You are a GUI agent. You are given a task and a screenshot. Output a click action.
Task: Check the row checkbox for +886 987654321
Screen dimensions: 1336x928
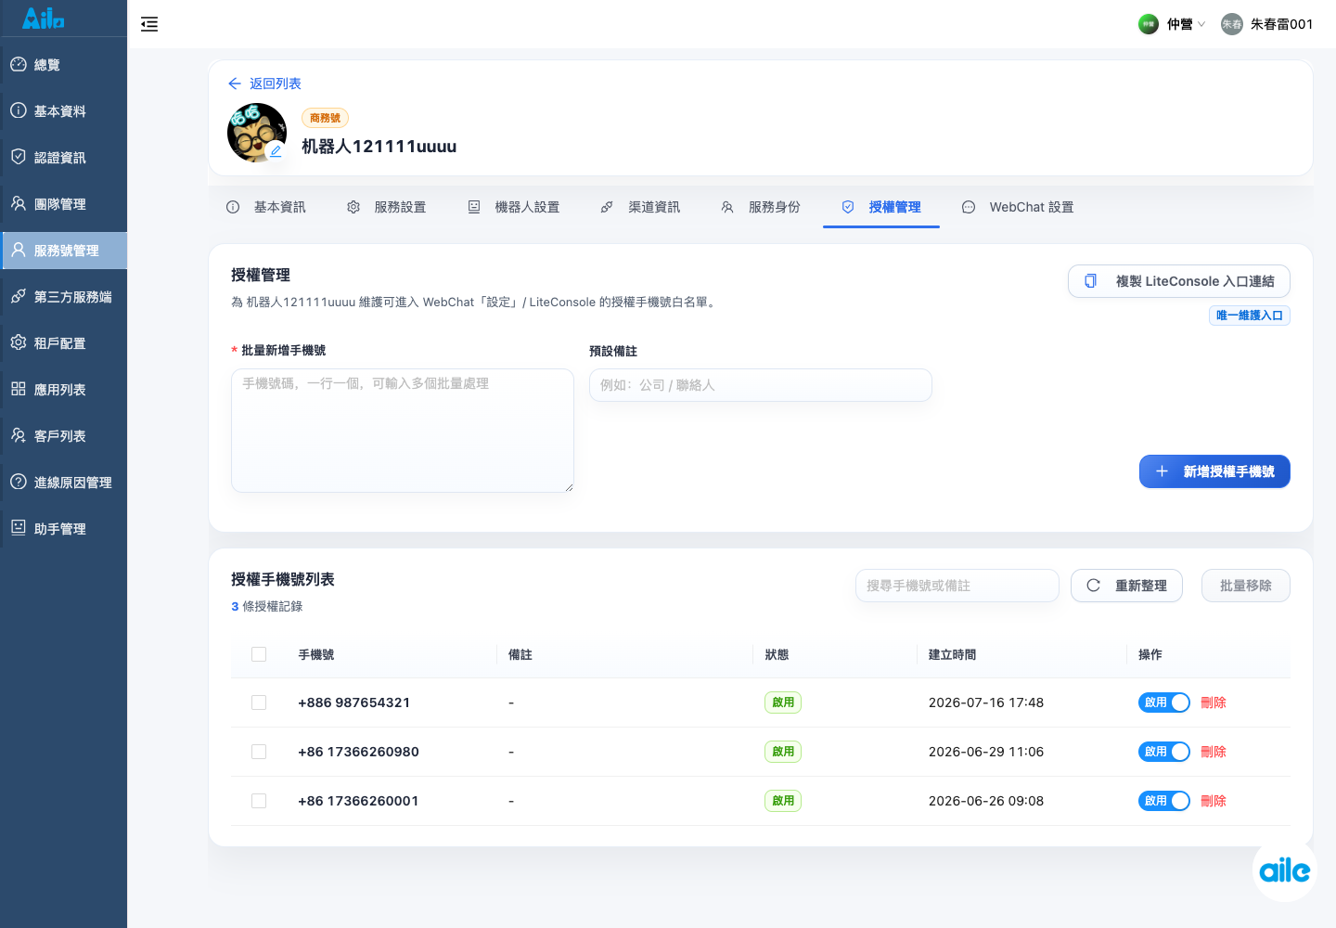pos(259,702)
